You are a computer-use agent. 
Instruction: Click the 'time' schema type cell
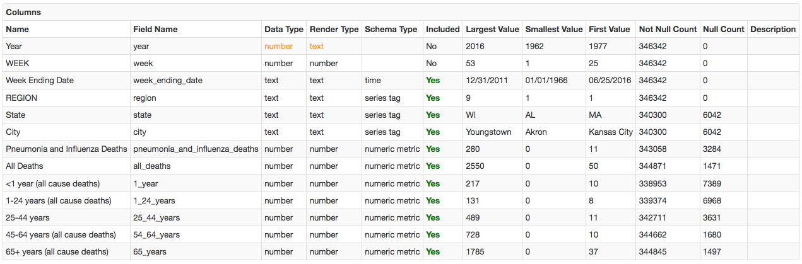(374, 81)
